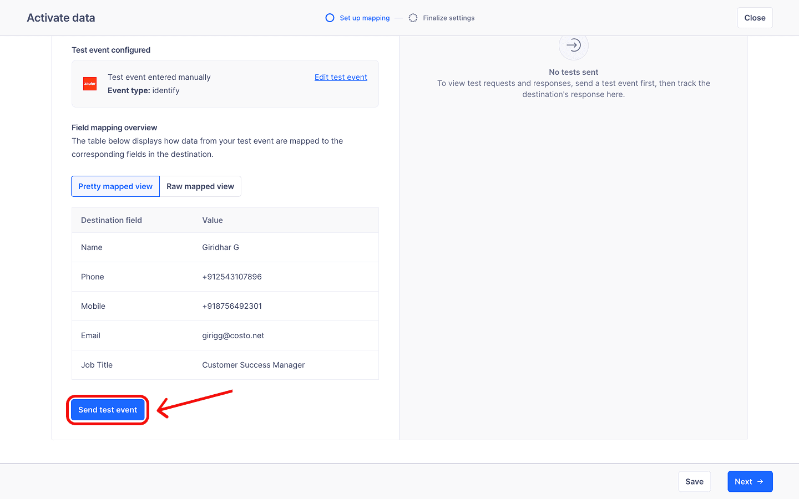Proceed with the Next button
Image resolution: width=799 pixels, height=499 pixels.
click(x=750, y=481)
